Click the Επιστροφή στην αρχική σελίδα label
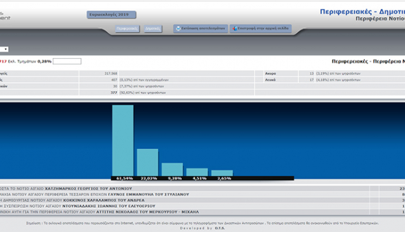The width and height of the screenshot is (405, 232). click(x=263, y=29)
